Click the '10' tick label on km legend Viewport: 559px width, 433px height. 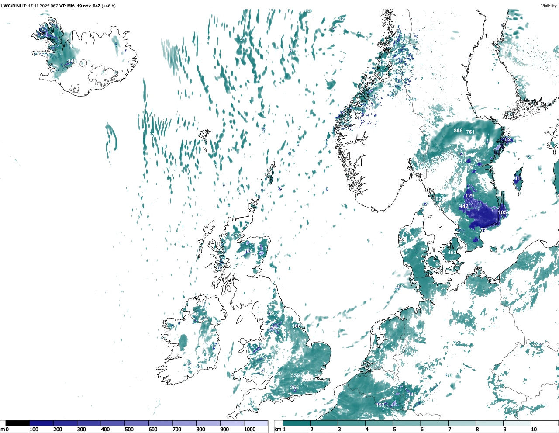click(x=534, y=429)
